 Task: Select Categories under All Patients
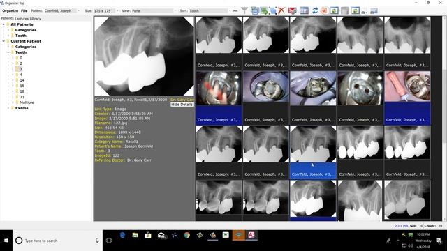(26, 30)
